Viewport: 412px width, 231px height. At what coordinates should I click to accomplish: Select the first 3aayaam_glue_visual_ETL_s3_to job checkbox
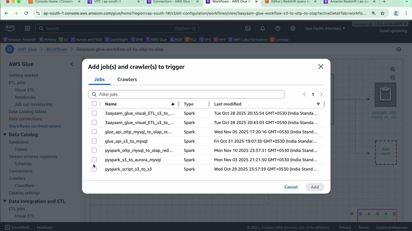(x=94, y=113)
